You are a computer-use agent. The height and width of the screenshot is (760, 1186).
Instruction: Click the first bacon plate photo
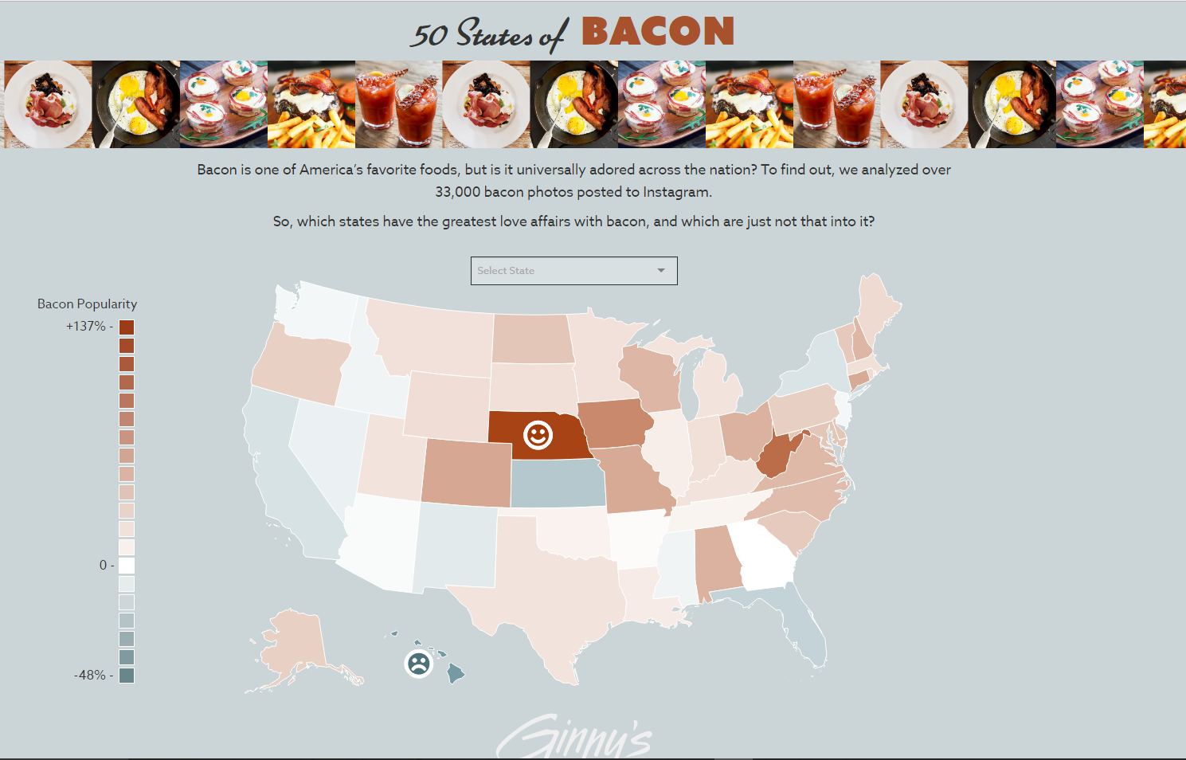(x=49, y=104)
